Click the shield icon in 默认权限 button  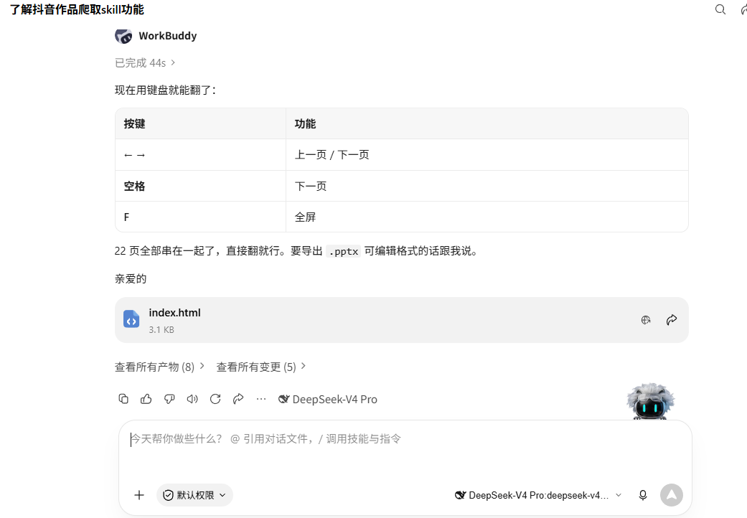coord(168,495)
